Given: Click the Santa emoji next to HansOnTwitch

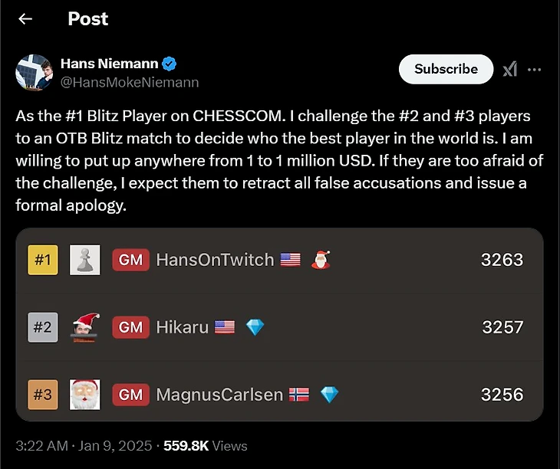Looking at the screenshot, I should pyautogui.click(x=320, y=260).
